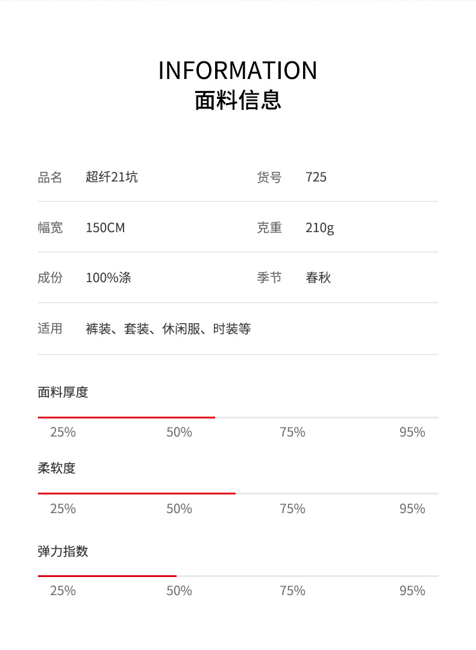Select the 幅宽 value 150CM
This screenshot has width=476, height=650.
click(105, 228)
